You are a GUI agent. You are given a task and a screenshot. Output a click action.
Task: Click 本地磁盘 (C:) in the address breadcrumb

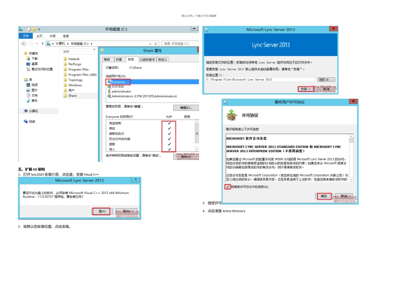click(80, 43)
